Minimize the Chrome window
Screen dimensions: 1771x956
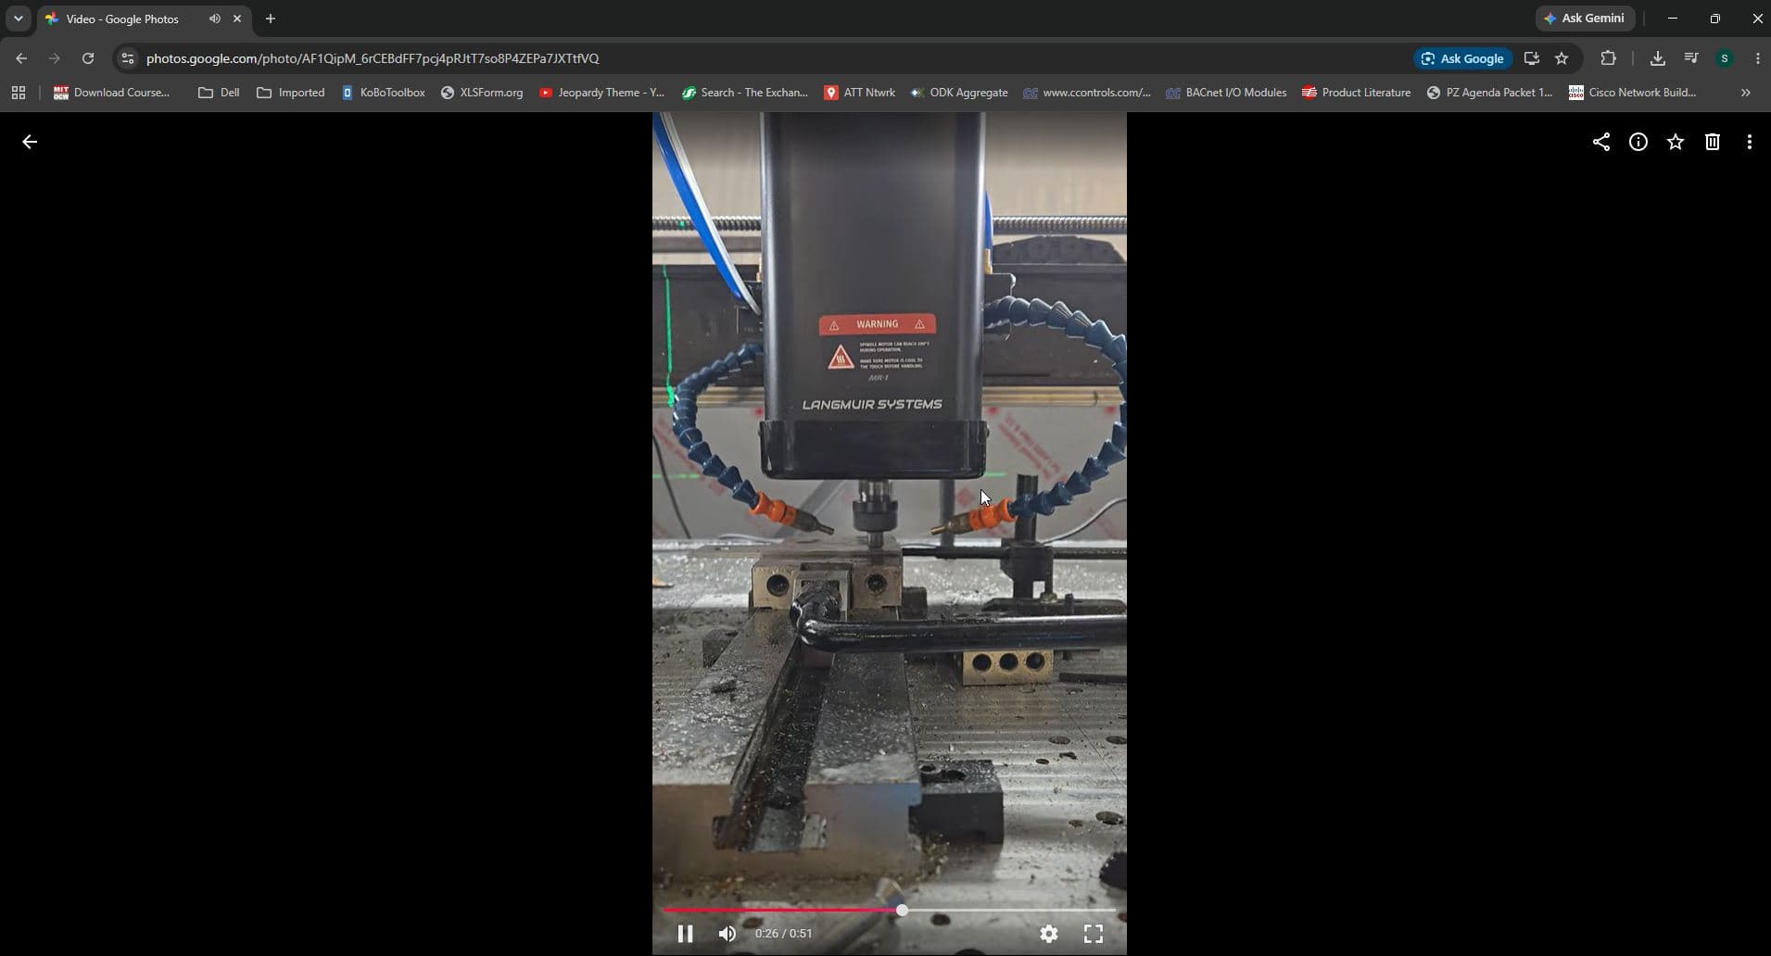pyautogui.click(x=1673, y=19)
